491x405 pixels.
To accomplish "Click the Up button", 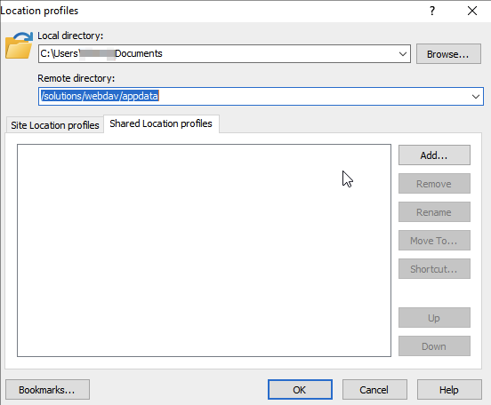I will (434, 318).
